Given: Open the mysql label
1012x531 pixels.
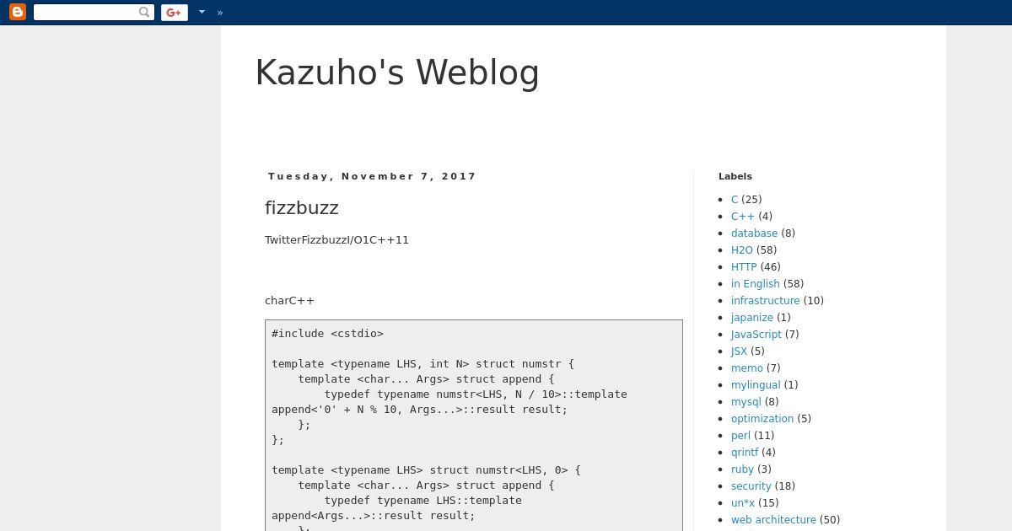Looking at the screenshot, I should pos(746,402).
